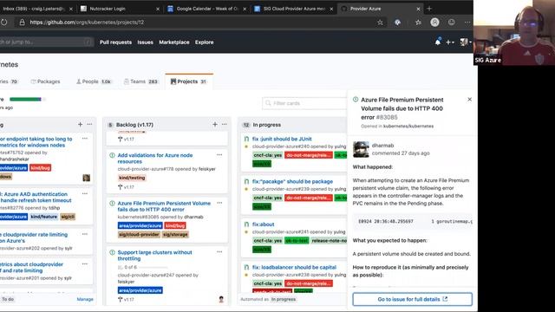Open browser menu three dots

467,23
